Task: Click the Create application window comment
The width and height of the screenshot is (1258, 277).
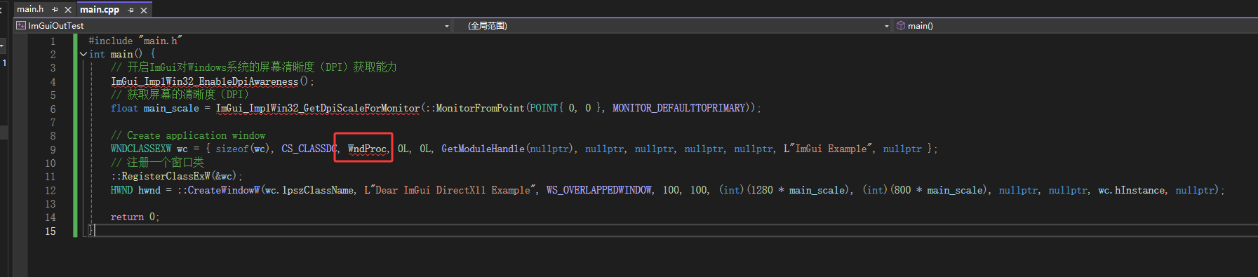Action: tap(188, 135)
